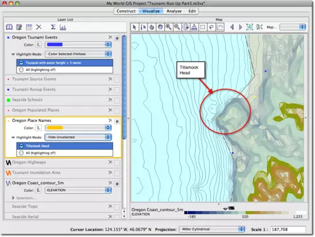Open the ELEVATION color dropdown
This screenshot has height=237, width=315.
coord(78,190)
